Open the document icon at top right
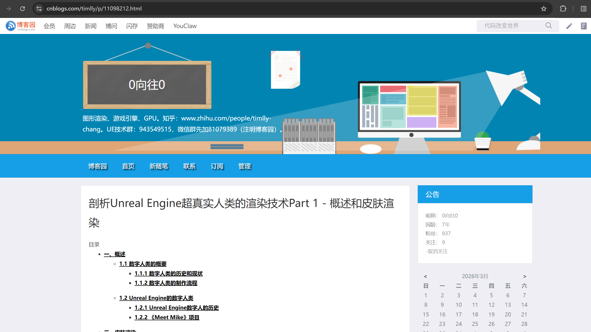591x332 pixels. click(584, 26)
